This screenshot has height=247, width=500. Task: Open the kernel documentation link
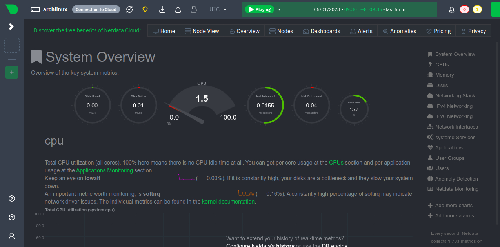pos(228,202)
